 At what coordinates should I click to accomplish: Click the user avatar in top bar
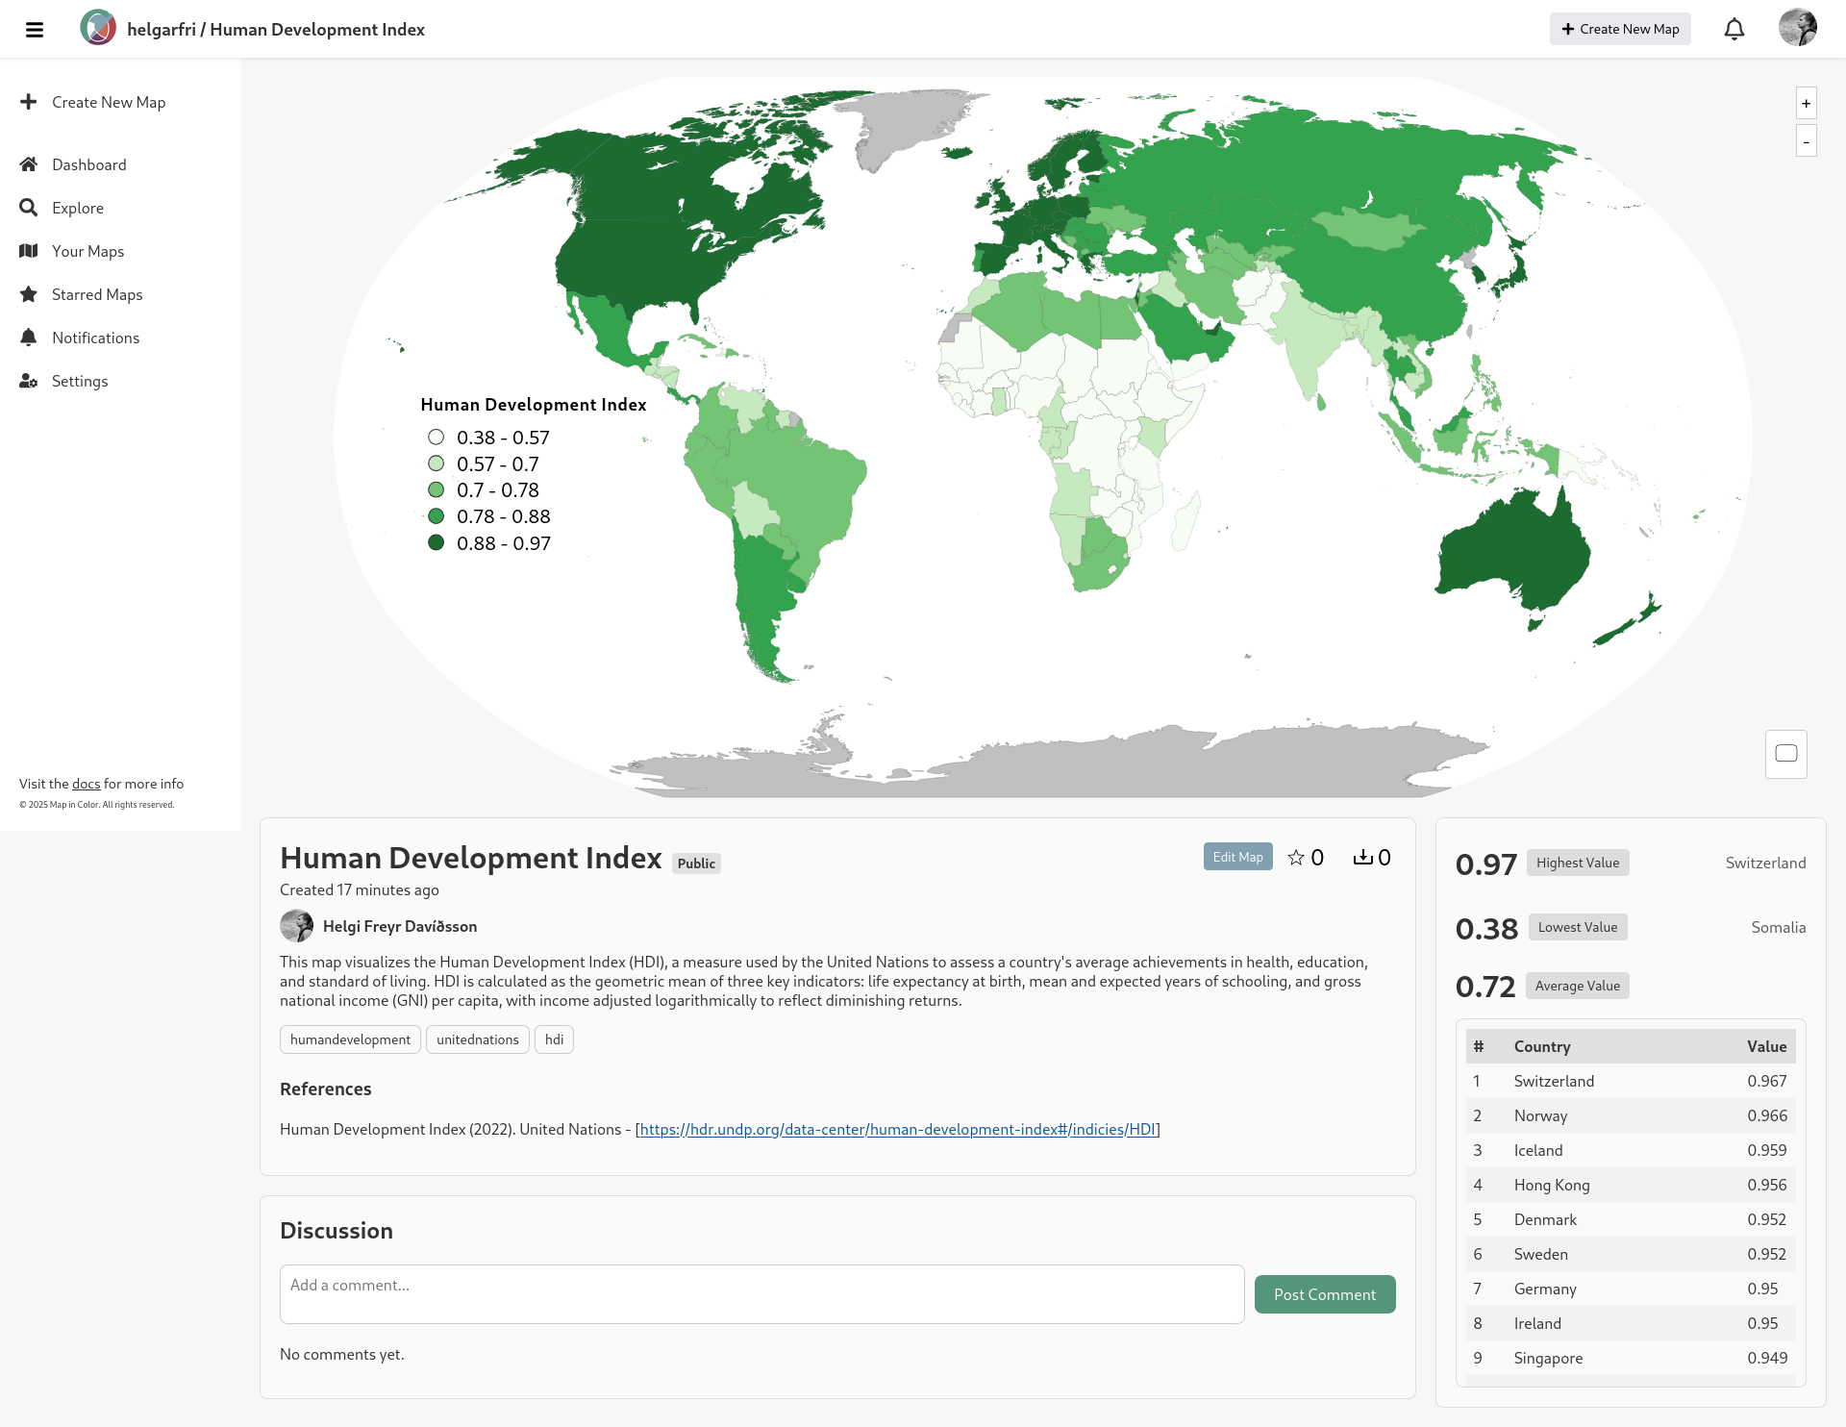[x=1797, y=28]
